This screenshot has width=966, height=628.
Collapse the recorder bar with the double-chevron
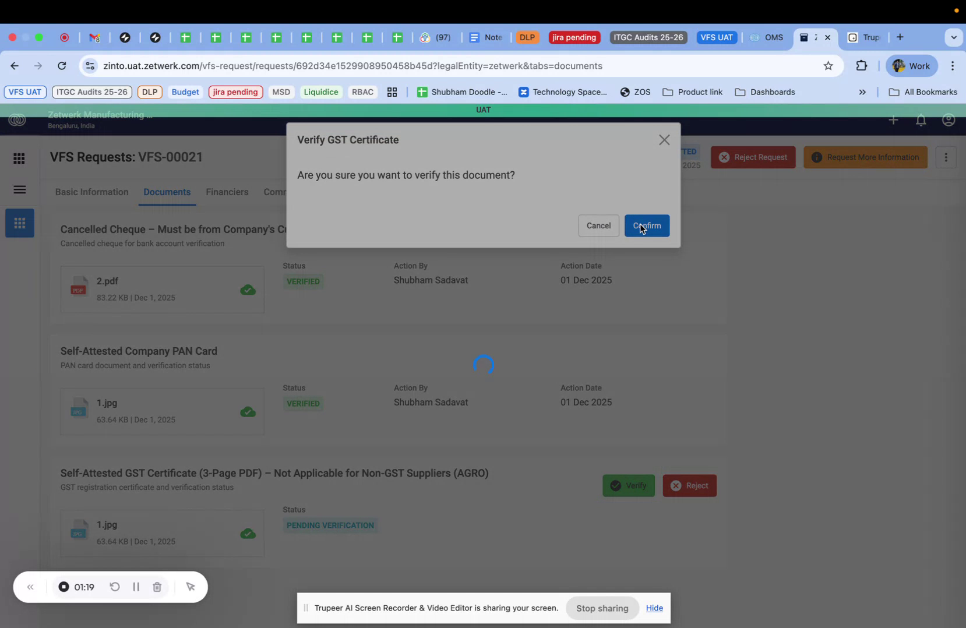point(30,587)
